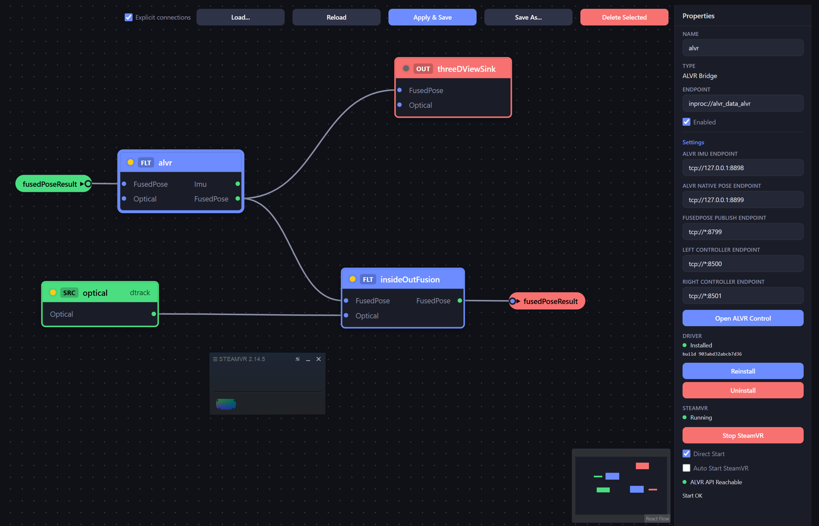This screenshot has height=526, width=819.
Task: Edit the Left Controller Endpoint field
Action: point(743,264)
